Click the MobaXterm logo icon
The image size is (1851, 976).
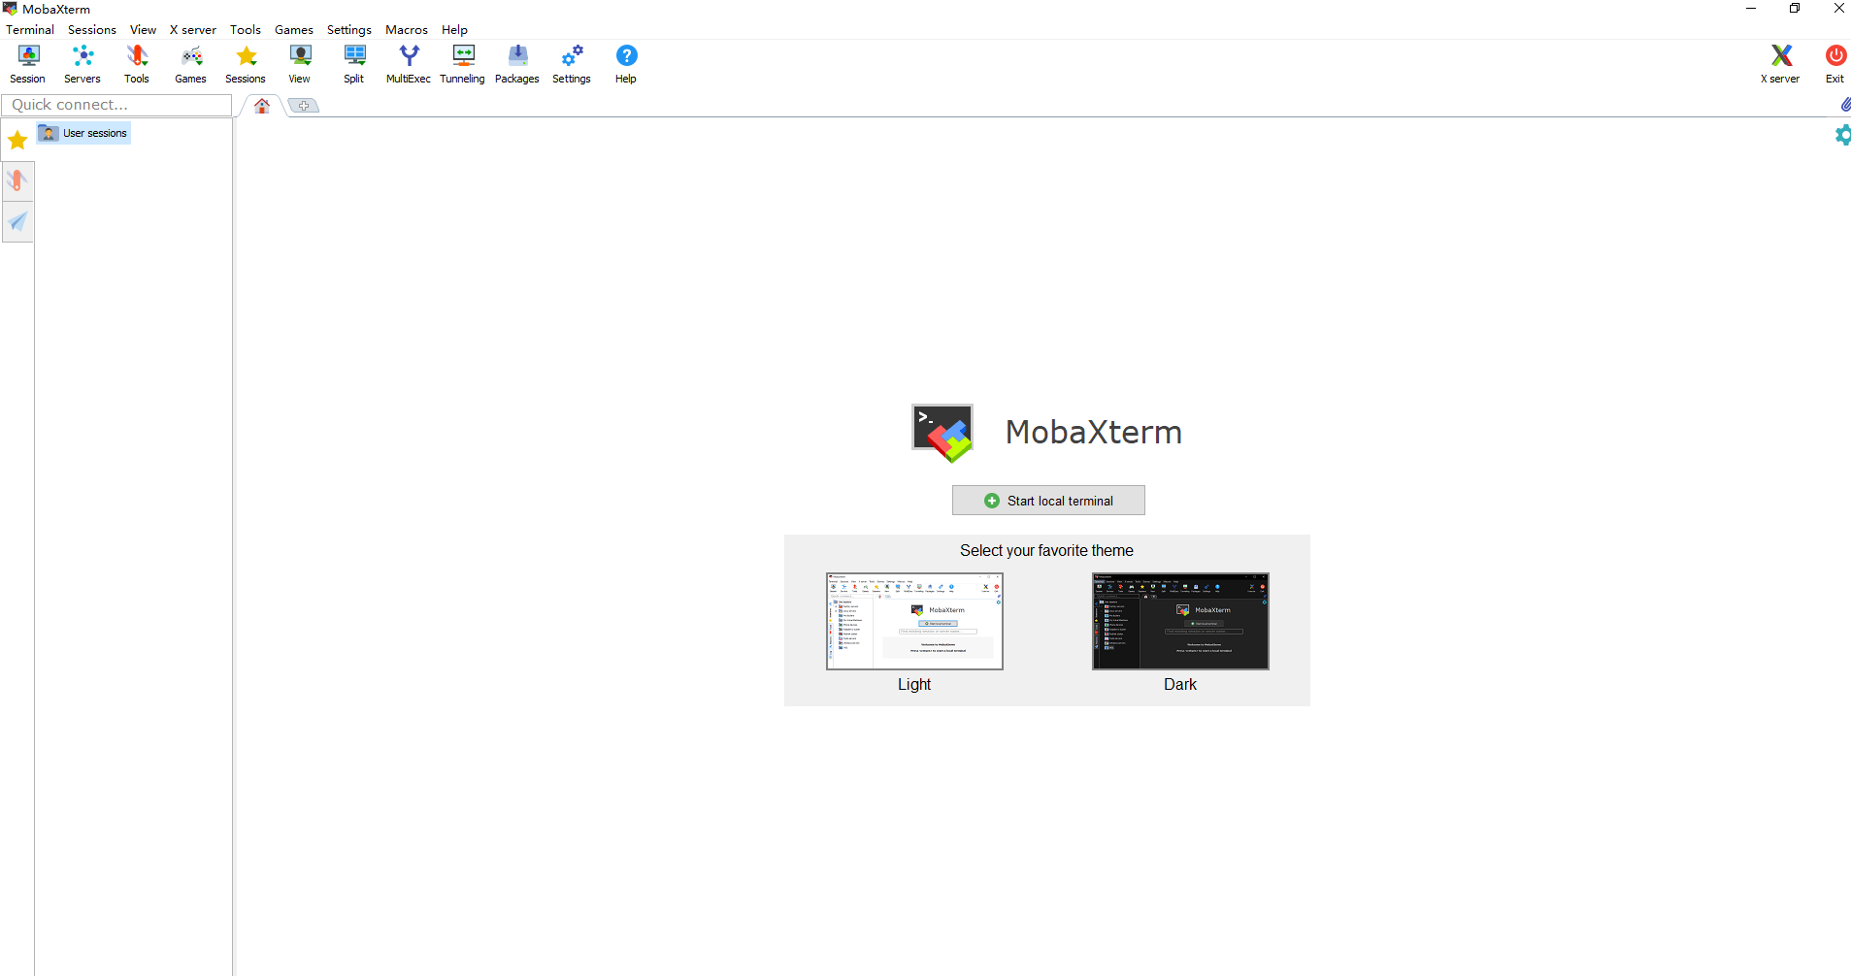click(942, 433)
